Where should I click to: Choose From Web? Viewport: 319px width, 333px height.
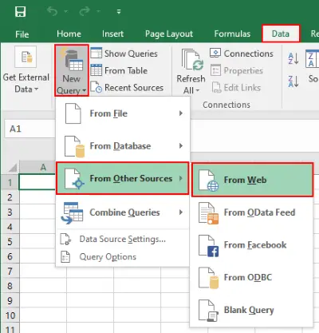(252, 180)
